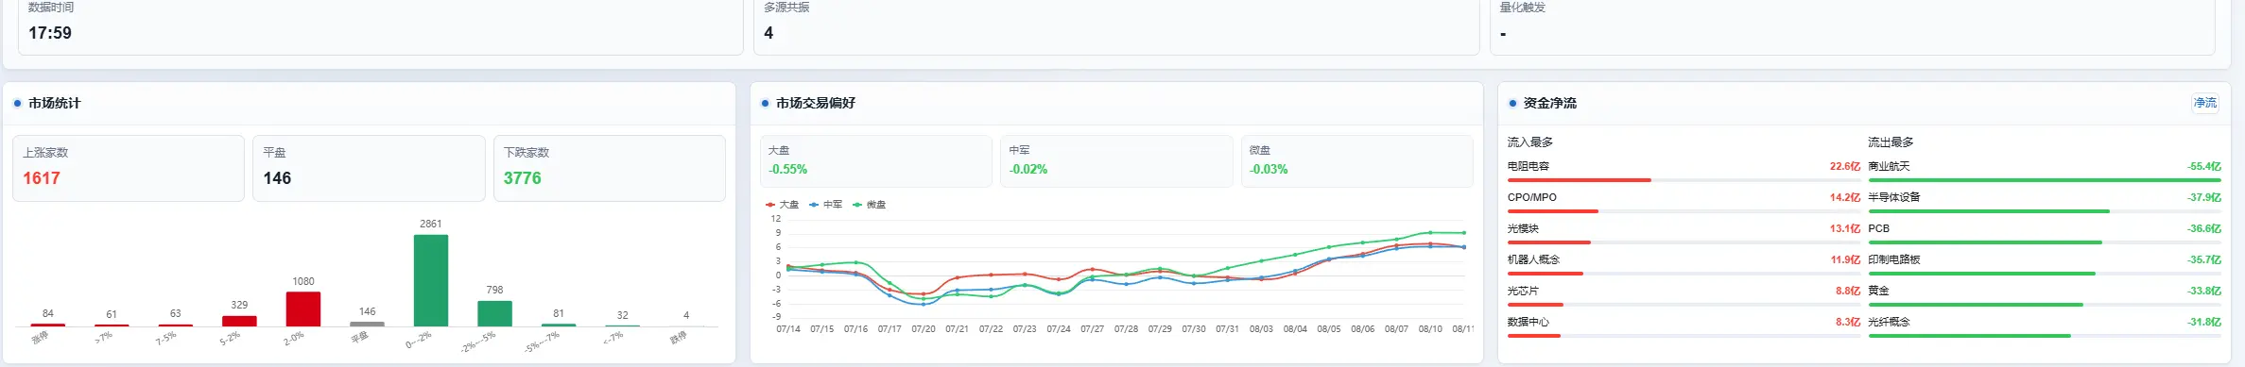Image resolution: width=2245 pixels, height=367 pixels.
Task: Select the 上涨家数 1617 card
Action: [x=129, y=168]
